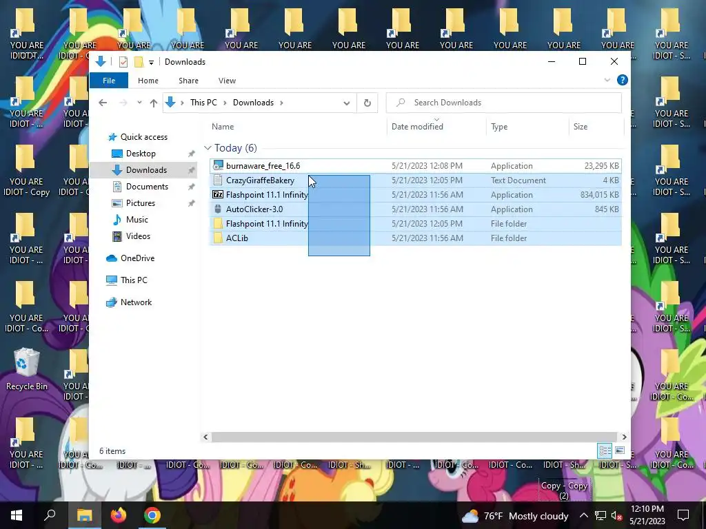This screenshot has height=529, width=706.
Task: Open the Help question mark icon
Action: coord(623,80)
